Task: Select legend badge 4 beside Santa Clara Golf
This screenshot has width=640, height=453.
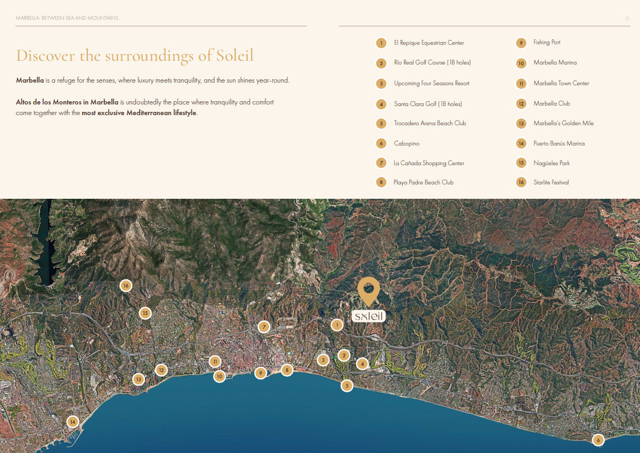Action: (381, 104)
